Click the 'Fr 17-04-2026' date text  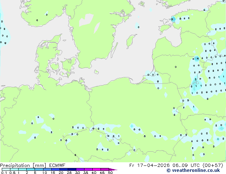(149, 165)
